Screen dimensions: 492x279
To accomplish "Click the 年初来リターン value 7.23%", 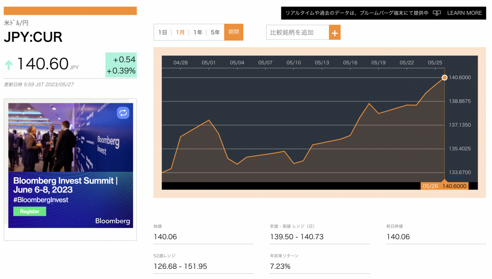I will (x=280, y=266).
